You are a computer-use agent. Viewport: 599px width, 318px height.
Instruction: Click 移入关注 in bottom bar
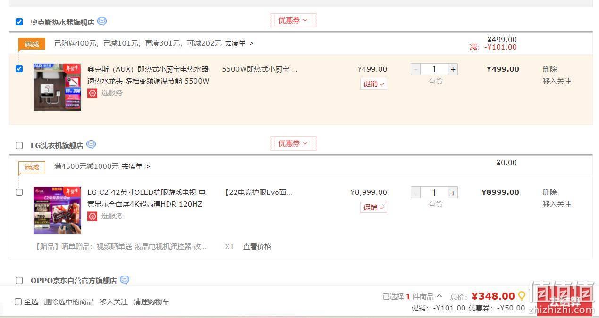(114, 301)
